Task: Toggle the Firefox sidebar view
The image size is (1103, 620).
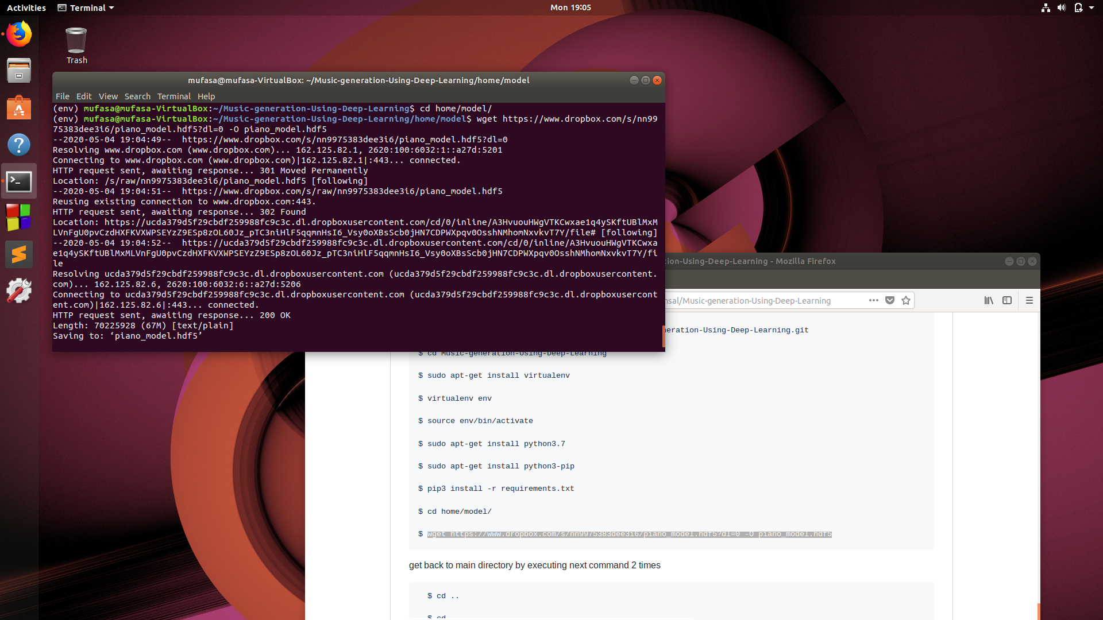Action: click(1007, 300)
